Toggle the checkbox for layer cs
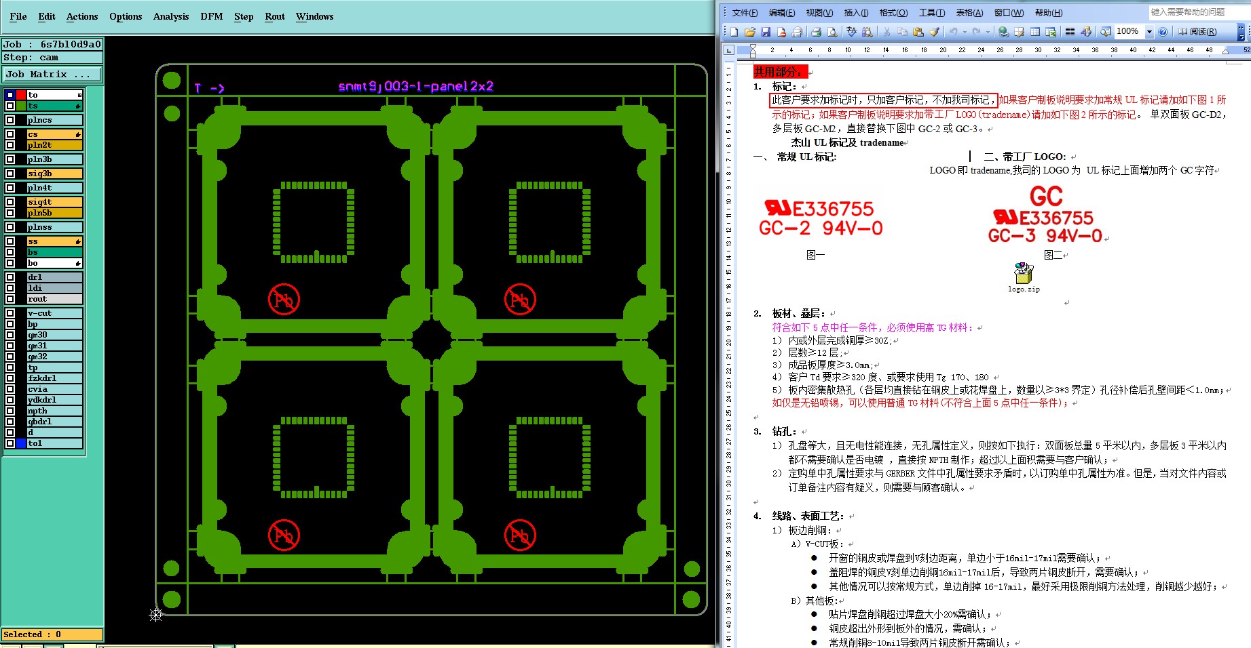Image resolution: width=1251 pixels, height=648 pixels. [x=10, y=134]
